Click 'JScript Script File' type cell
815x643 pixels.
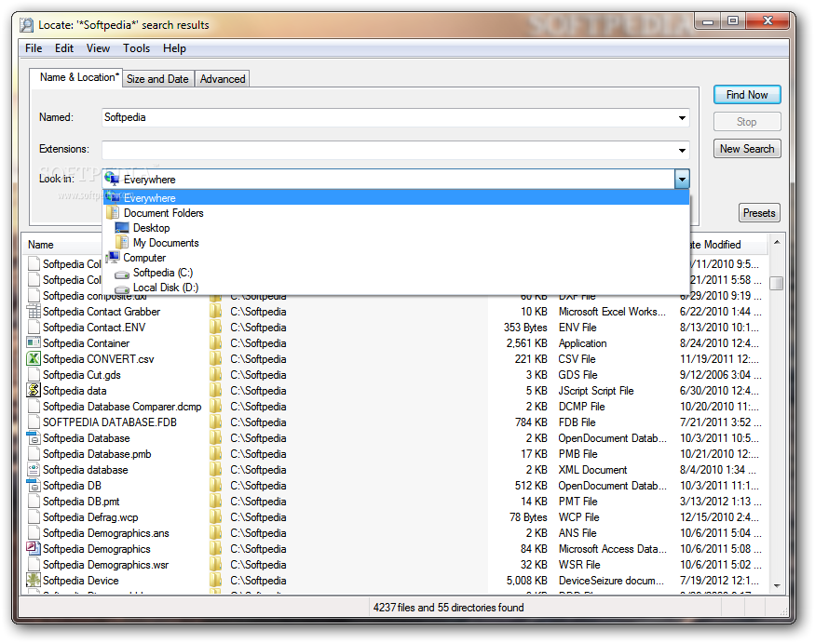pos(596,391)
